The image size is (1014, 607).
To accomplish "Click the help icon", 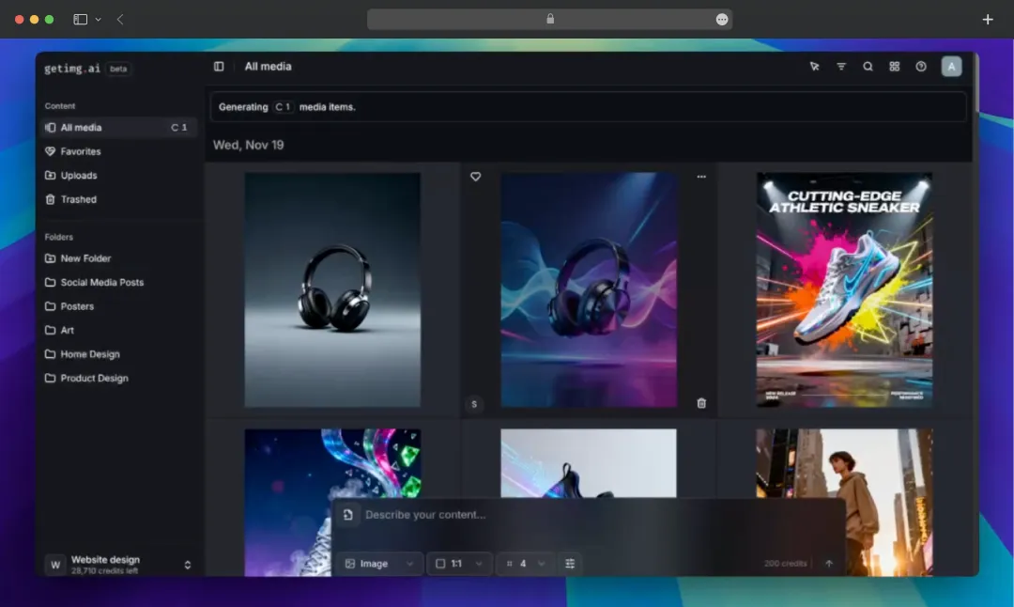I will pyautogui.click(x=921, y=67).
